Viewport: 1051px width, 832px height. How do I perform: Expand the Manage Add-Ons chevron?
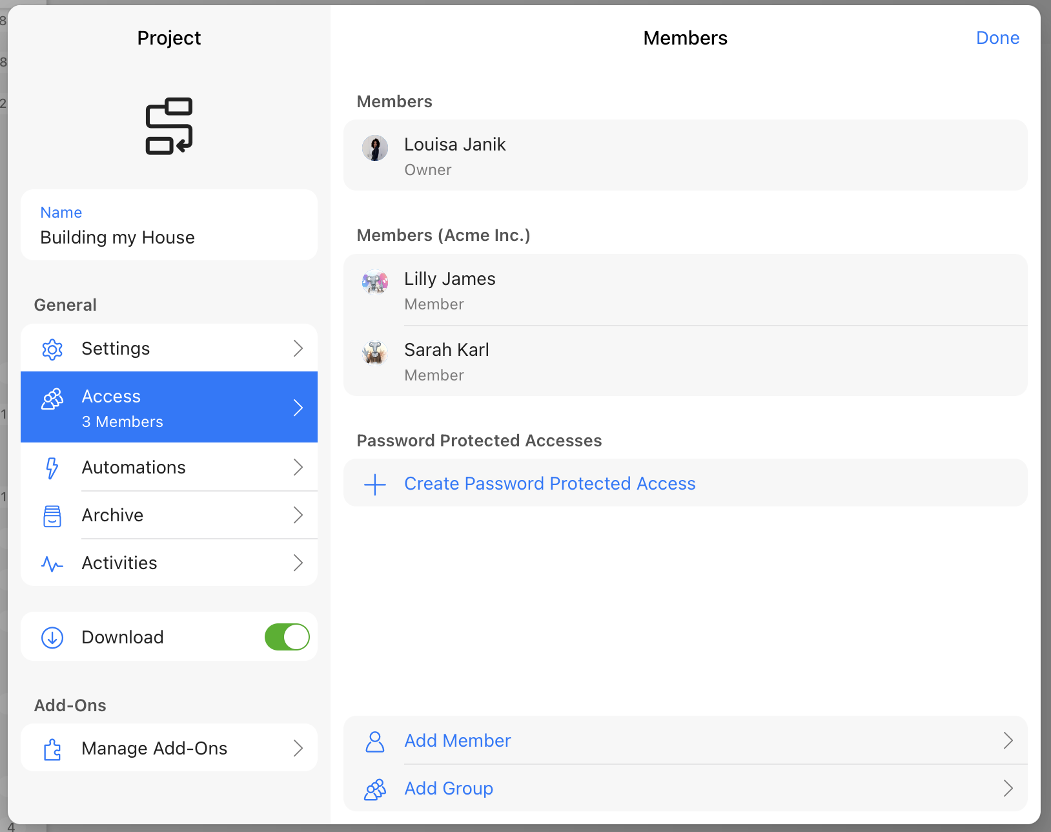[298, 748]
